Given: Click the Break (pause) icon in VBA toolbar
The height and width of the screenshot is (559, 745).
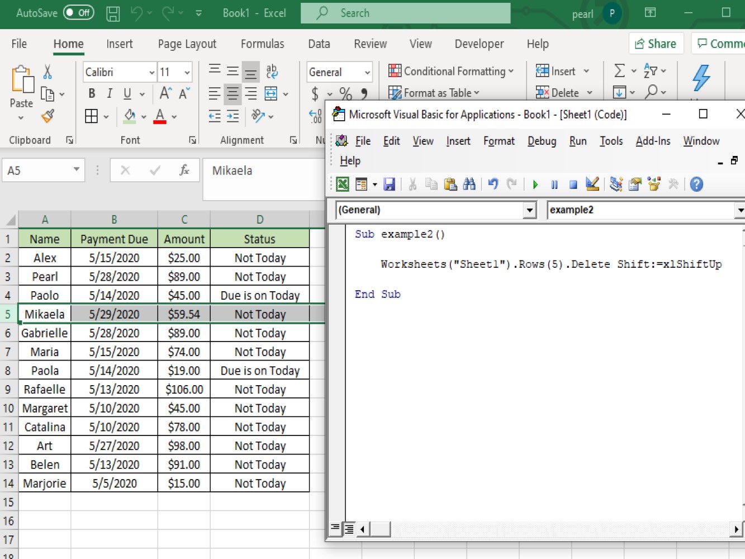Looking at the screenshot, I should pos(554,184).
